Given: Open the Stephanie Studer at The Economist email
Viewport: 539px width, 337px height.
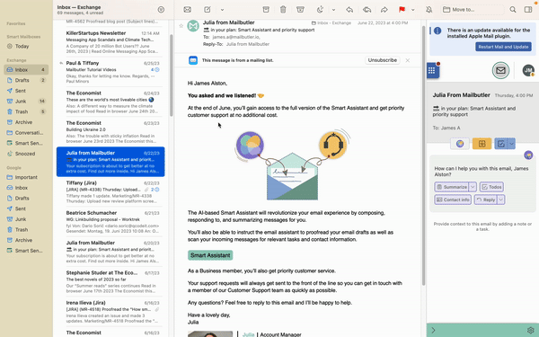Looking at the screenshot, I should point(110,282).
